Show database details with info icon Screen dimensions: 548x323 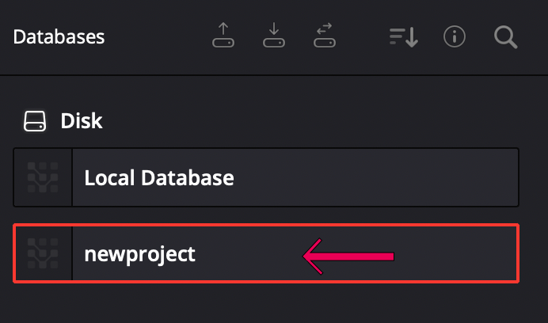[455, 36]
